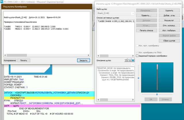Click the 'Печать' button in results dialog
Viewport: 184px width, 120px height.
24,60
